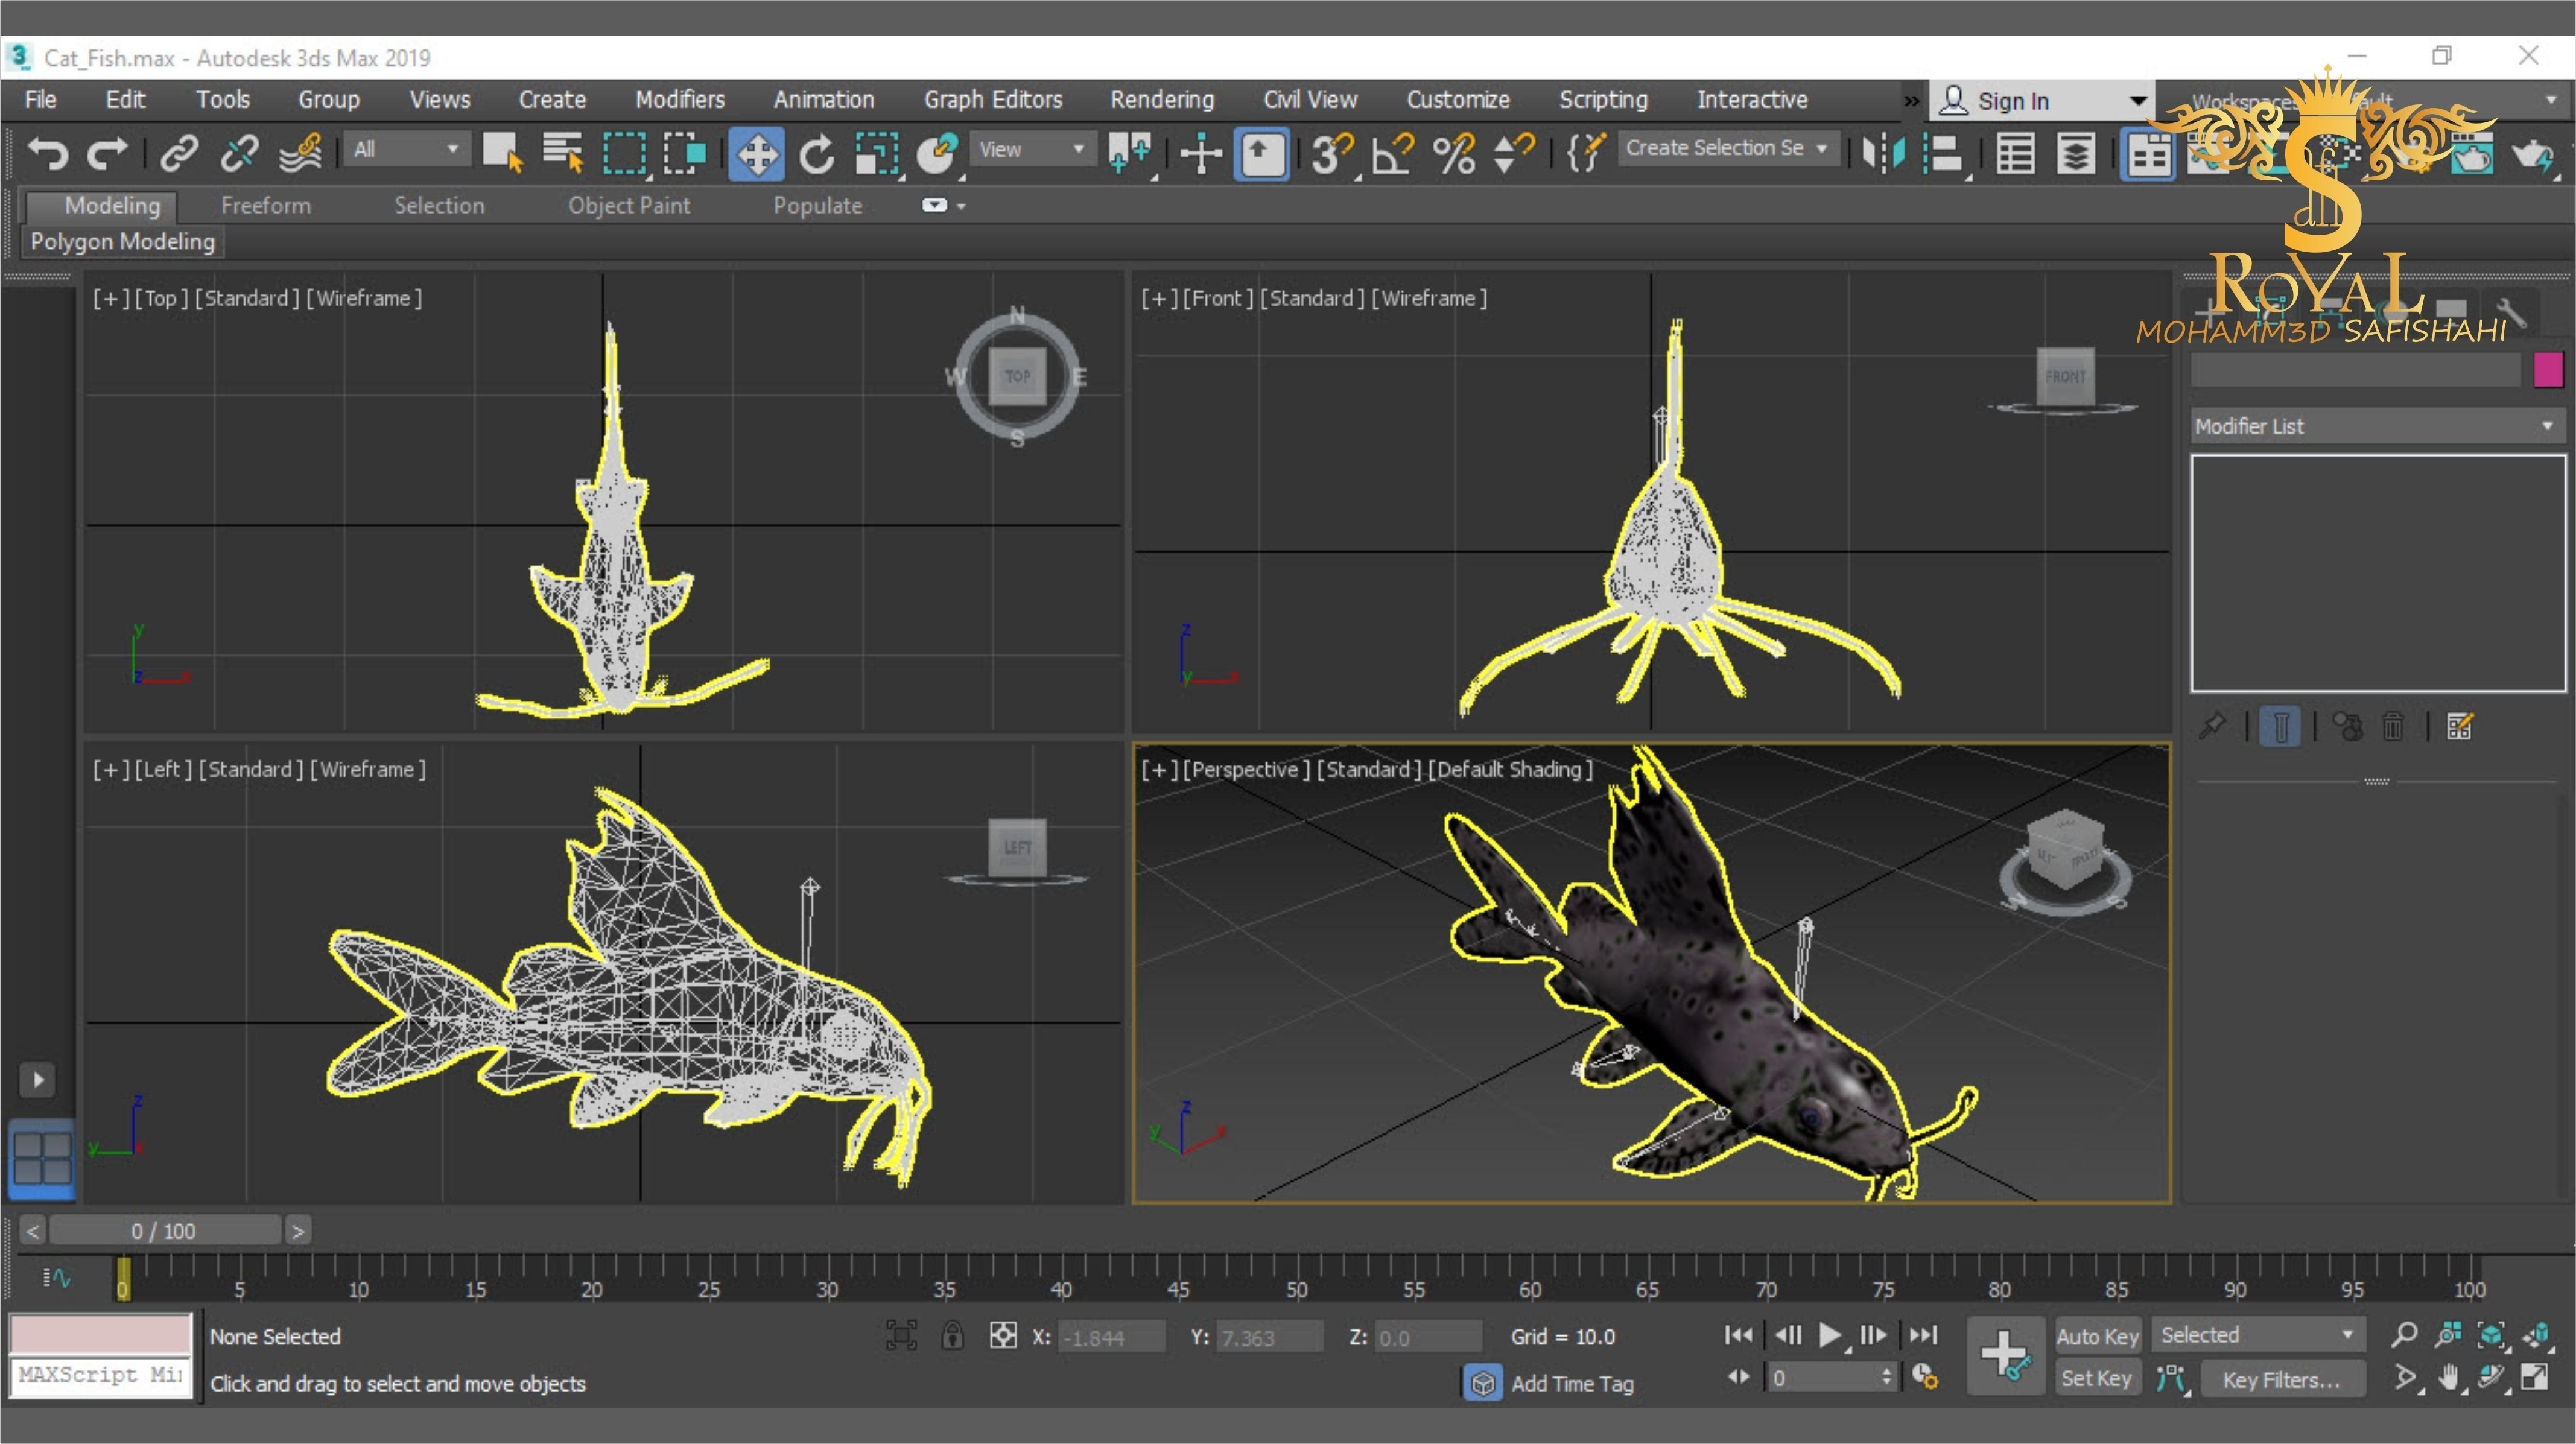Toggle the Layer Explorer
The image size is (2576, 1444).
tap(2075, 154)
